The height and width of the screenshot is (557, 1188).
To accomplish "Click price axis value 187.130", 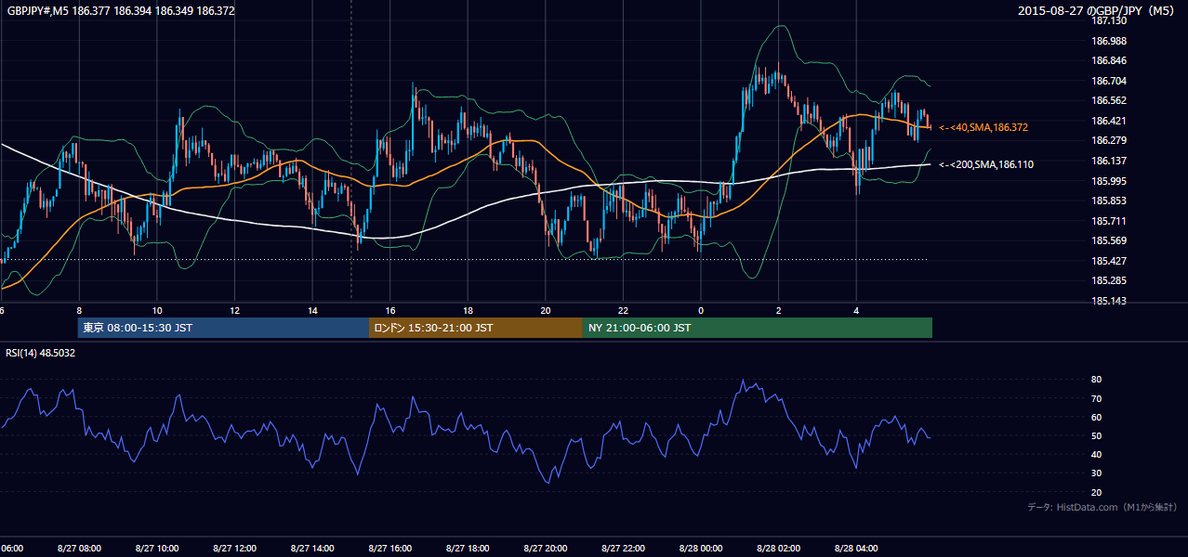I will point(1110,20).
